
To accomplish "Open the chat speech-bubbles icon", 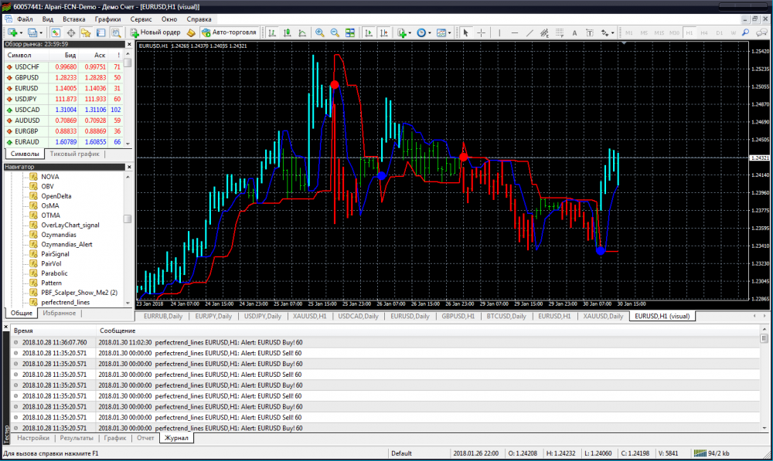I will (761, 32).
